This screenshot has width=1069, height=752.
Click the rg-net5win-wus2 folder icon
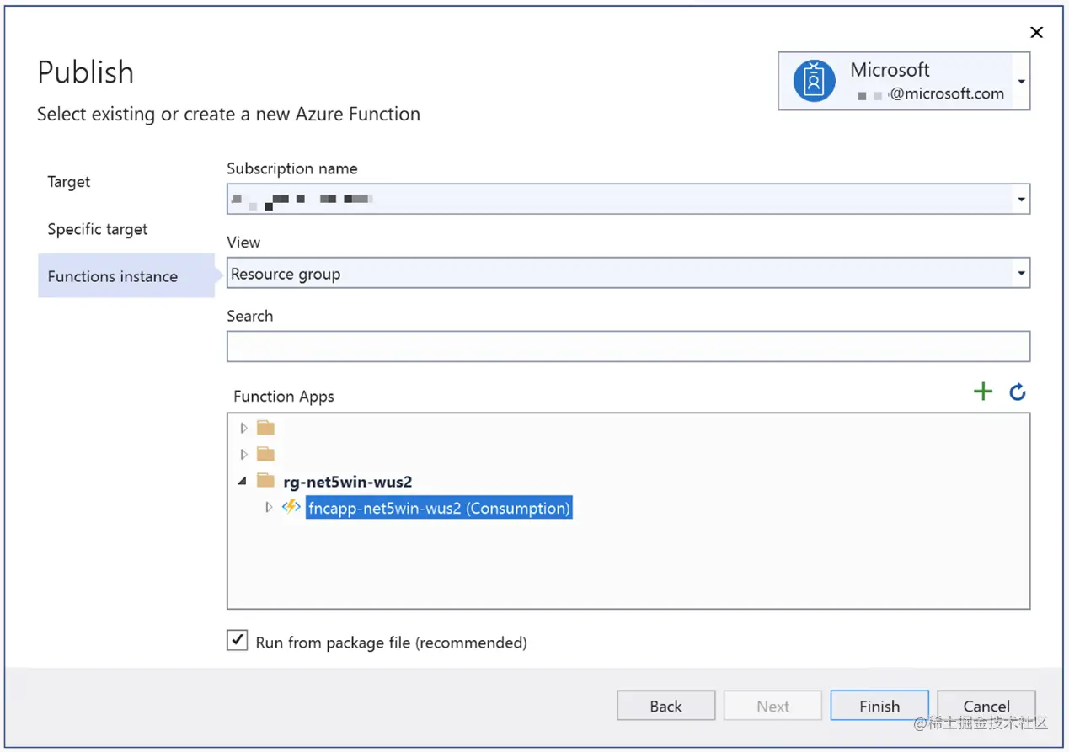click(266, 481)
